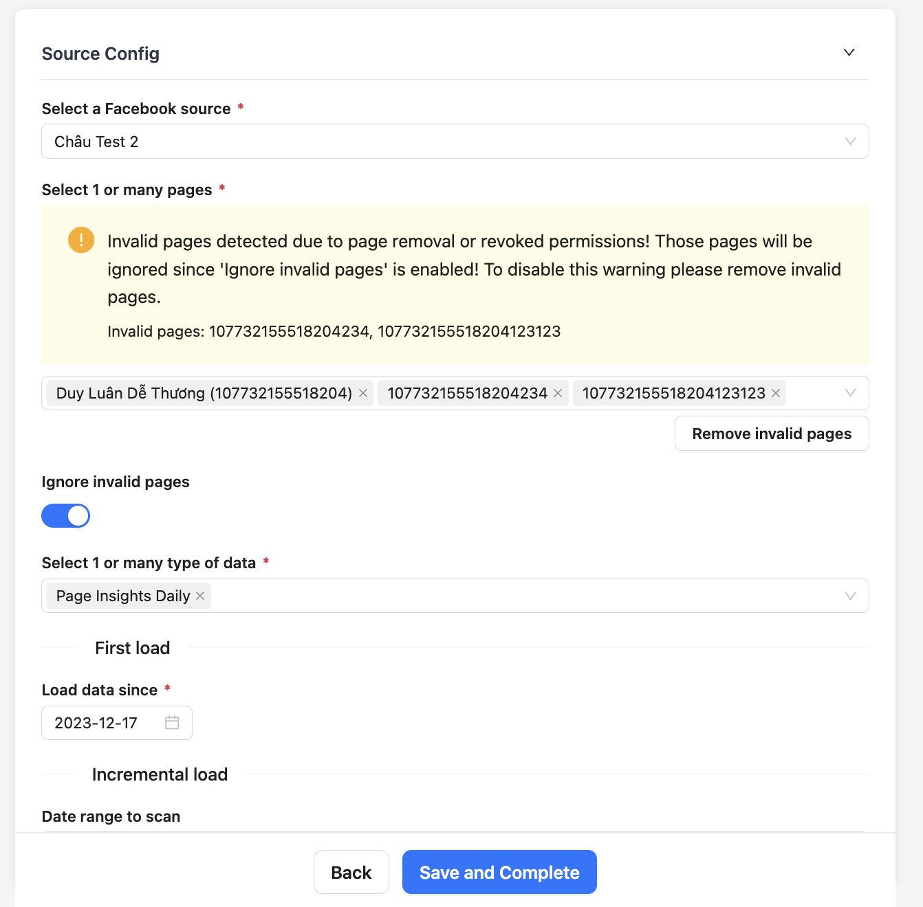Viewport: 923px width, 907px height.
Task: Click the Remove invalid pages button
Action: coord(772,434)
